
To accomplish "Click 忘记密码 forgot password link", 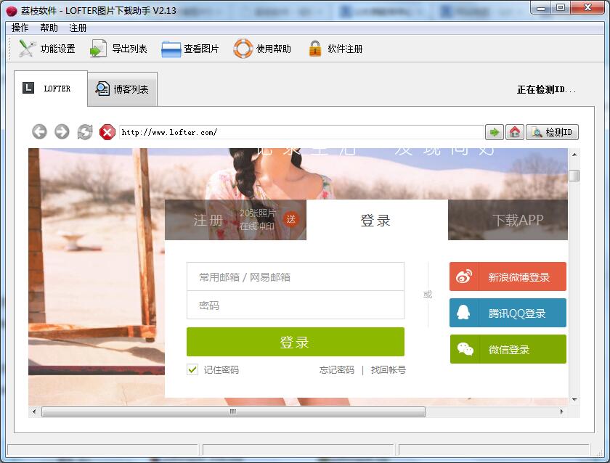I will [x=337, y=370].
